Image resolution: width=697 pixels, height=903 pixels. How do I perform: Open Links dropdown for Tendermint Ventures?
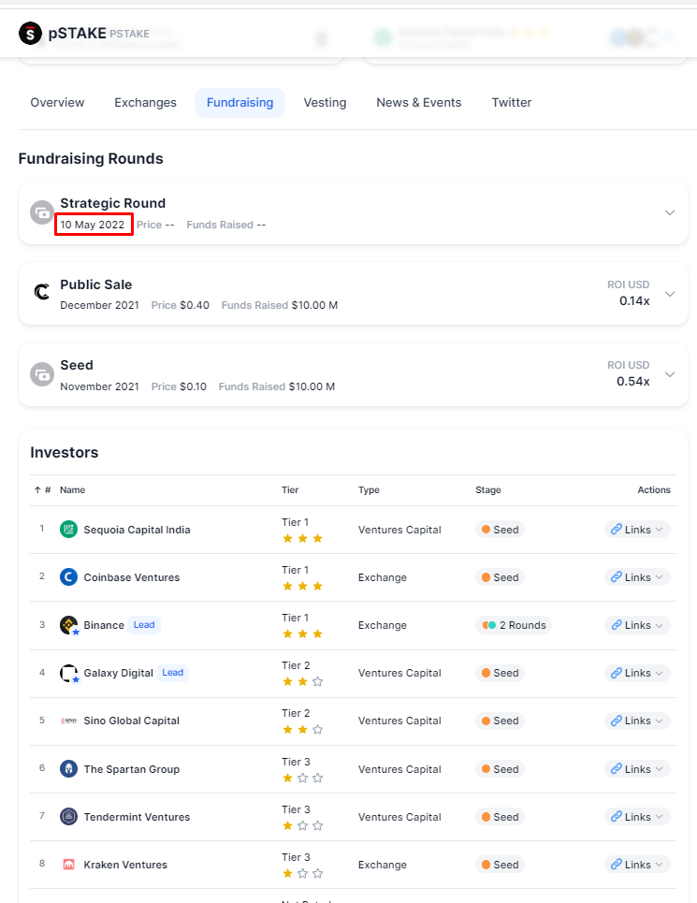point(637,817)
